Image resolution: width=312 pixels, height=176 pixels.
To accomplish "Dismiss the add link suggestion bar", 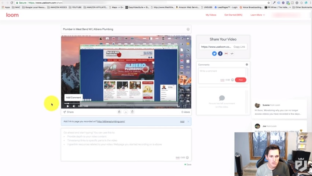I will coord(188,121).
